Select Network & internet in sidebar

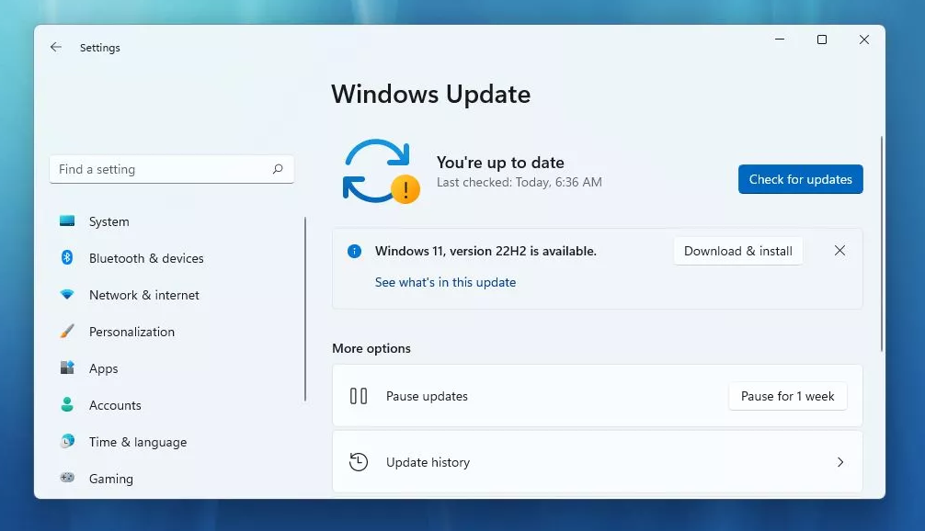(x=143, y=295)
